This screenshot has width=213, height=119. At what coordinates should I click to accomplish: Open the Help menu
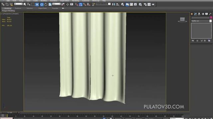pos(104,1)
